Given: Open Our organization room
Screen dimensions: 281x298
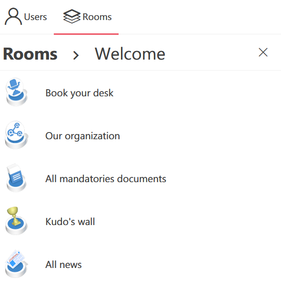Looking at the screenshot, I should click(140, 135).
